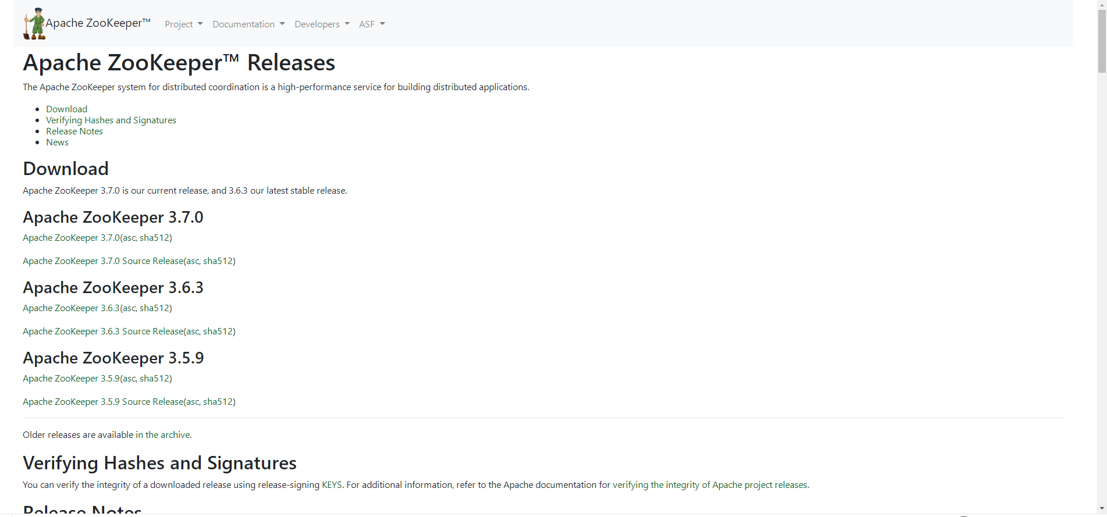Image resolution: width=1107 pixels, height=517 pixels.
Task: Open asc signature for ZooKeeper 3.7.0 binary
Action: (x=129, y=238)
